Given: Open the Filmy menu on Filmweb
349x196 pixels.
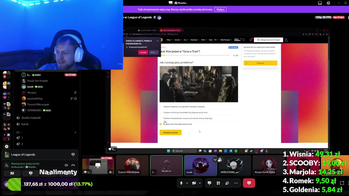Looking at the screenshot, I should [x=169, y=40].
